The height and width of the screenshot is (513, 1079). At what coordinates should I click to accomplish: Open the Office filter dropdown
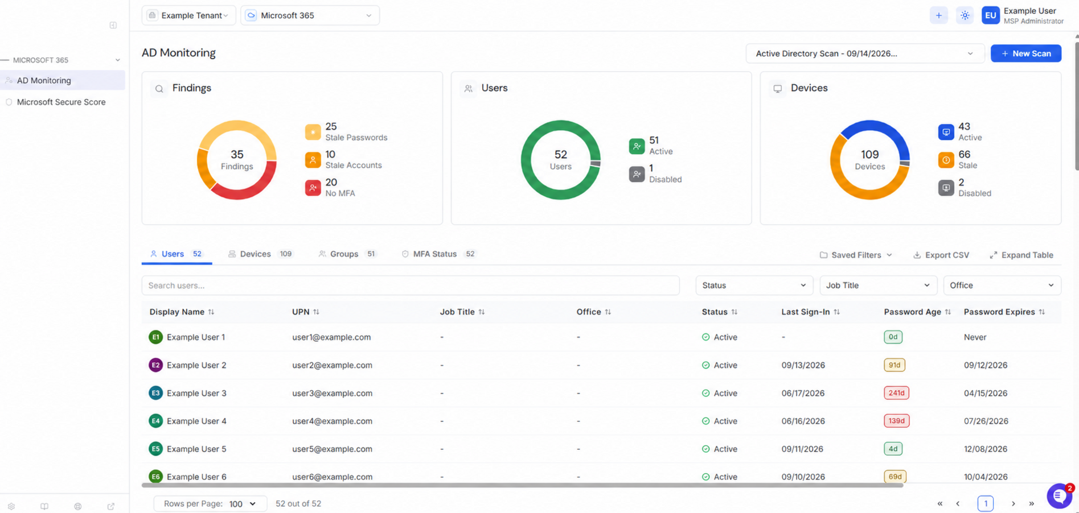[x=1002, y=286]
